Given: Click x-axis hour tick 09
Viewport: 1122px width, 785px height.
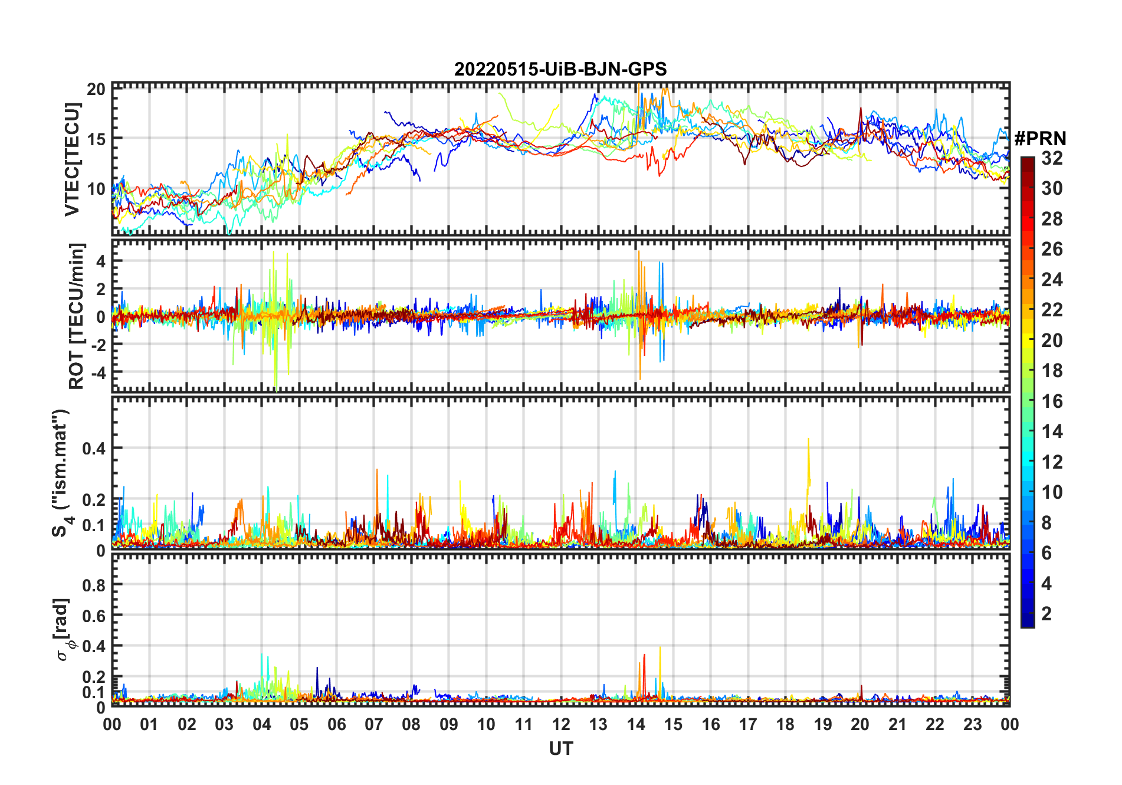Looking at the screenshot, I should 449,724.
